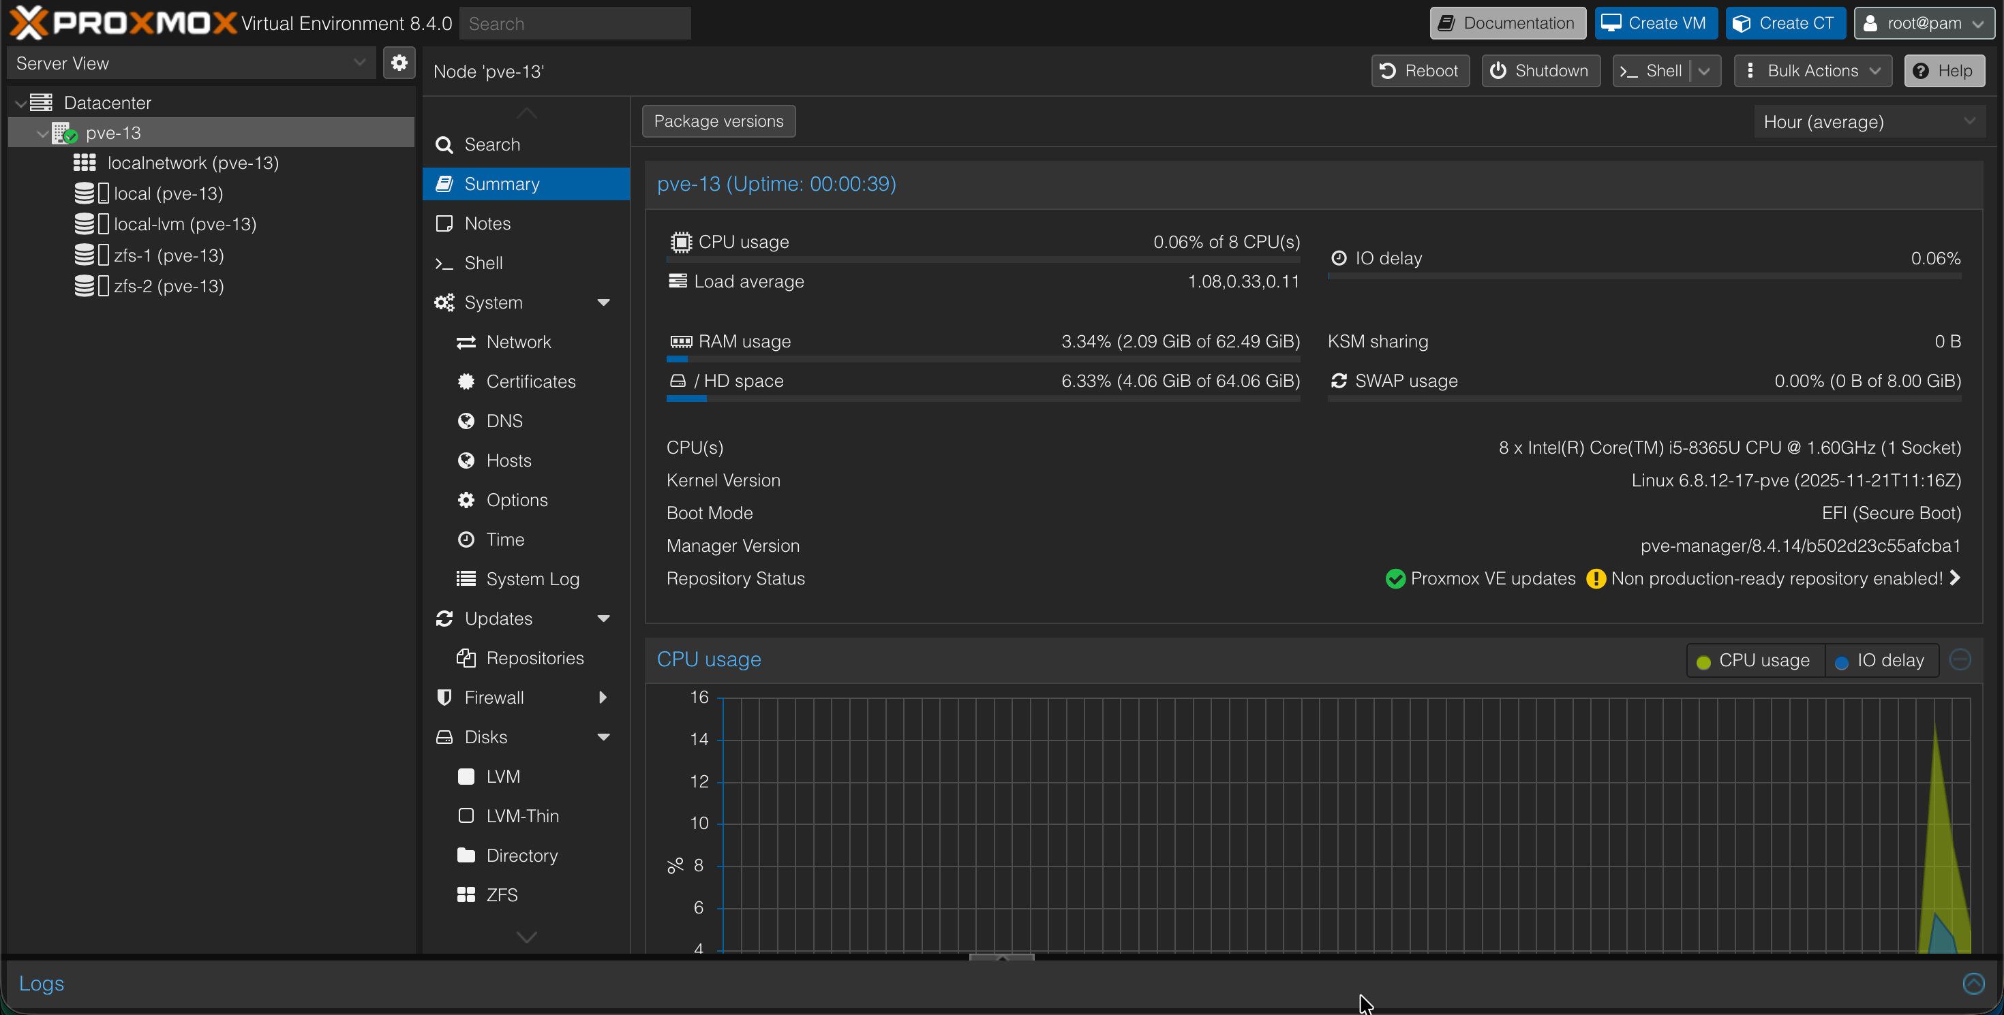The height and width of the screenshot is (1015, 2004).
Task: Open the Hosts file editor
Action: [507, 460]
